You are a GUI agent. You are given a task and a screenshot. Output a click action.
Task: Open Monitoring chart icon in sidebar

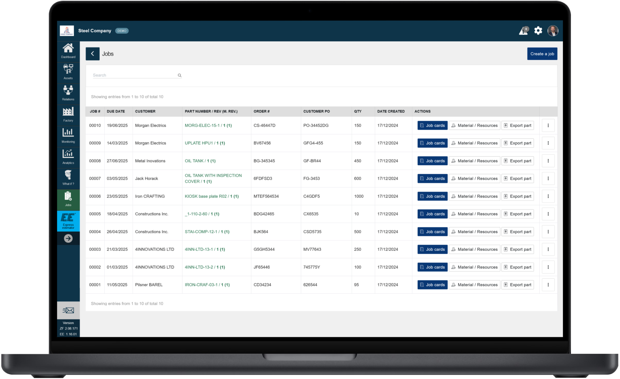point(68,135)
